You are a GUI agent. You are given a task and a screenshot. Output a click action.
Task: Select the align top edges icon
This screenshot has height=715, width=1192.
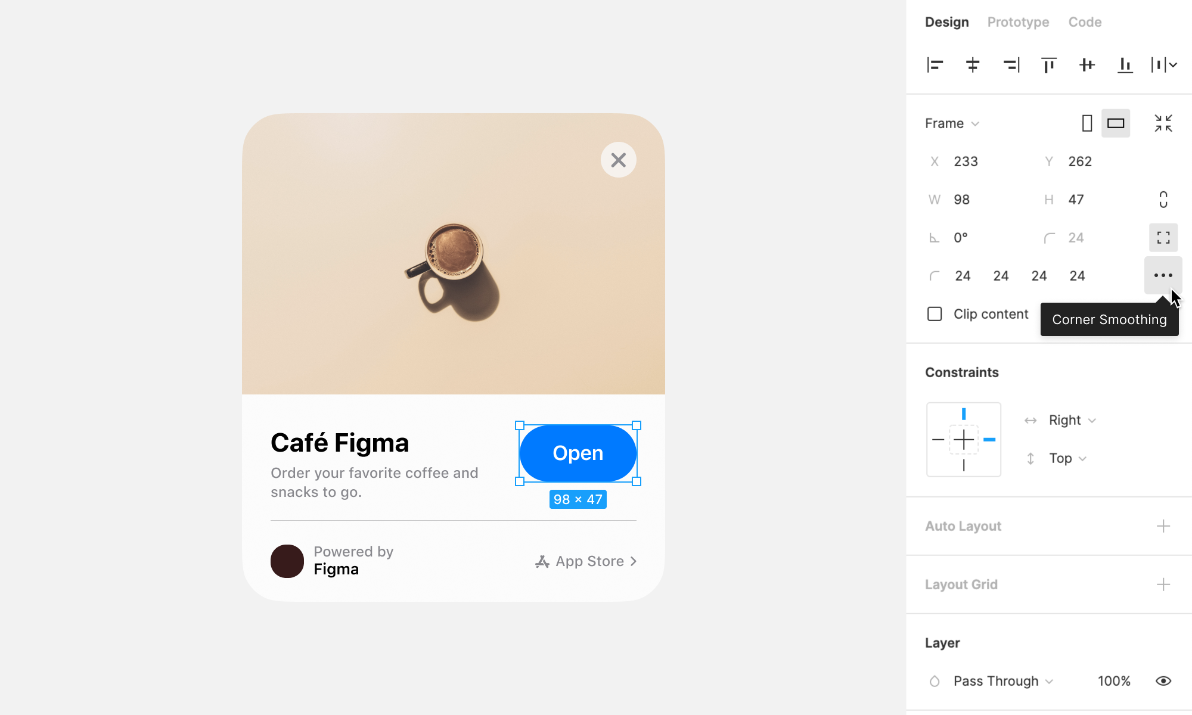pos(1049,66)
